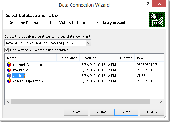Click the Finish button

[x=152, y=112]
